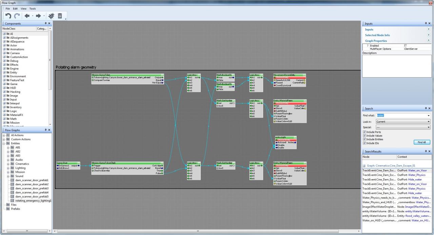Expand the AI node class folder

pos(4,34)
